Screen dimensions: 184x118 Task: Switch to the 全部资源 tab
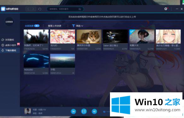pyautogui.click(x=29, y=26)
